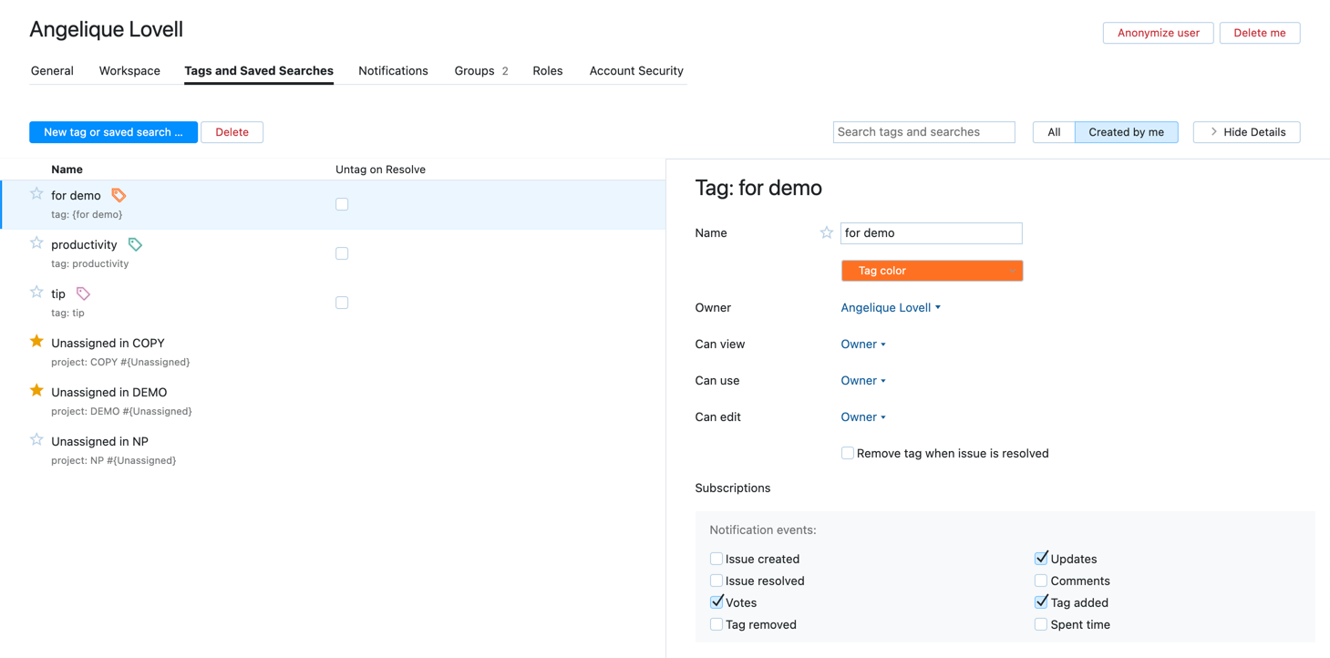Image resolution: width=1330 pixels, height=658 pixels.
Task: Uncheck the 'Votes' notification checkbox
Action: (717, 602)
